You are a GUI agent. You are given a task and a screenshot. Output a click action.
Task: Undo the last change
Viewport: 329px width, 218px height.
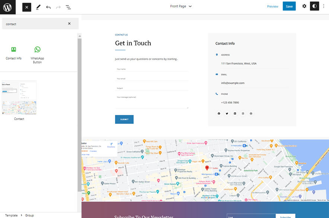(x=48, y=7)
